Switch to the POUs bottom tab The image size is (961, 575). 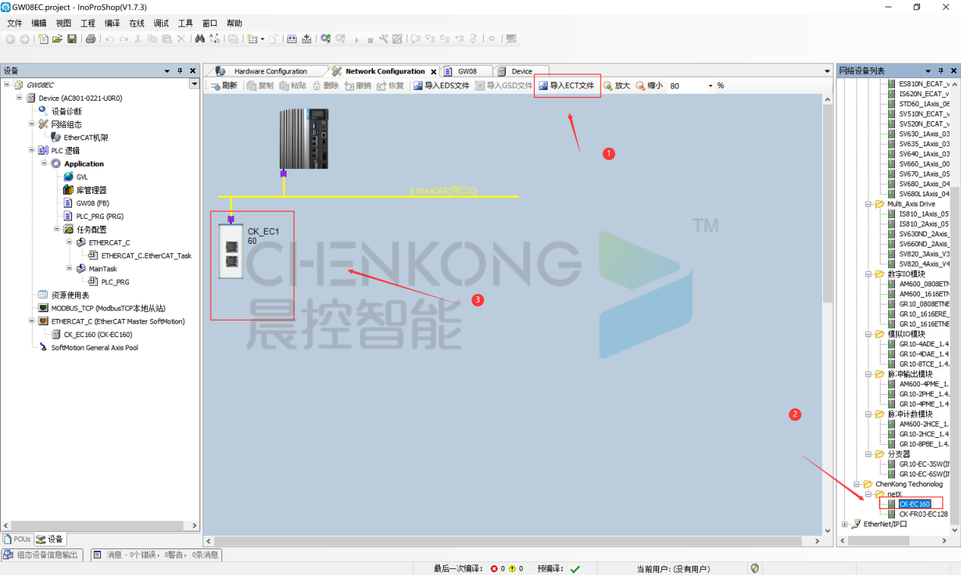[17, 539]
